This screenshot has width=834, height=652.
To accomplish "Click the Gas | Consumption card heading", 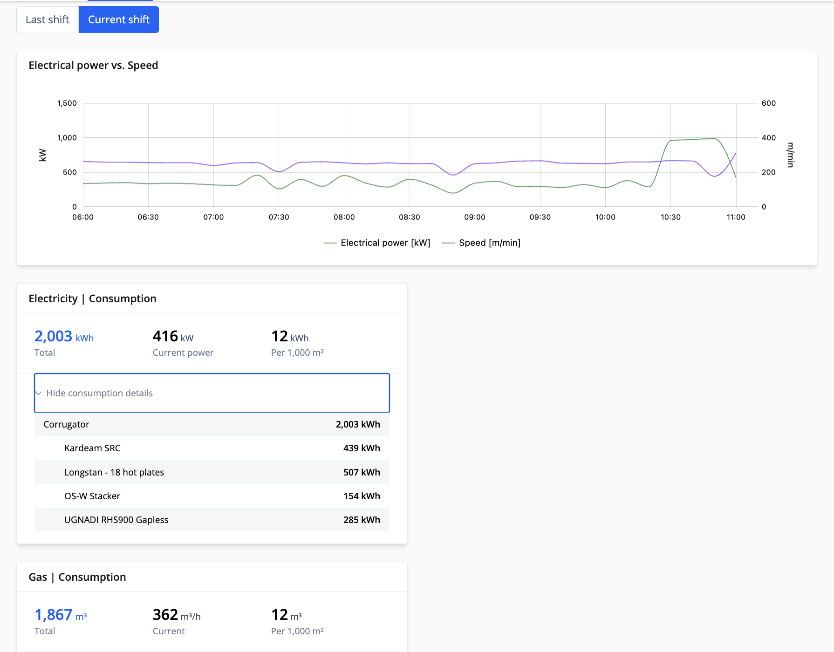I will (x=77, y=577).
